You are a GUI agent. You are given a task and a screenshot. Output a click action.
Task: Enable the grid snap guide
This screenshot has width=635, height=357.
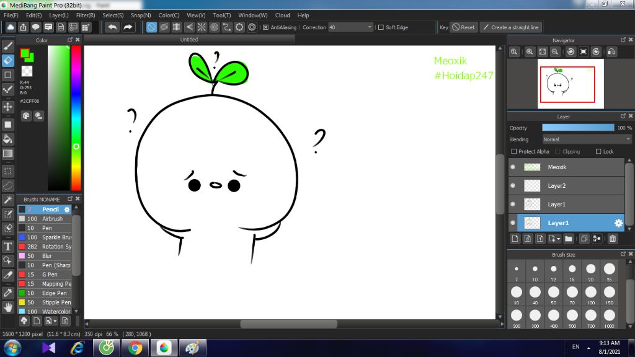(x=177, y=27)
